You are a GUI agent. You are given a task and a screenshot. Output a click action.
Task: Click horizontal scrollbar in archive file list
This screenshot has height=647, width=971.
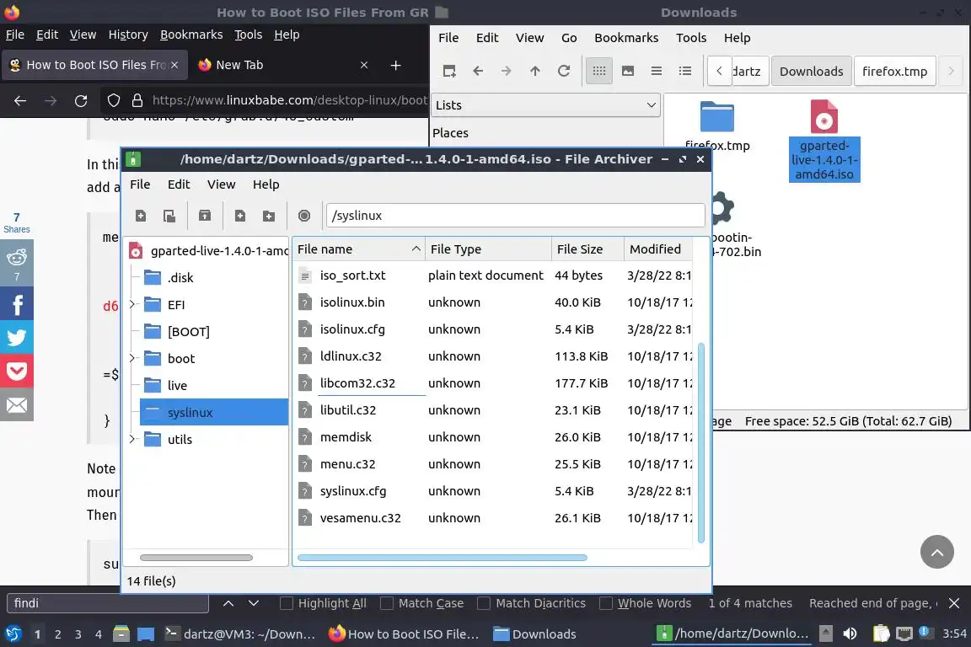coord(443,558)
